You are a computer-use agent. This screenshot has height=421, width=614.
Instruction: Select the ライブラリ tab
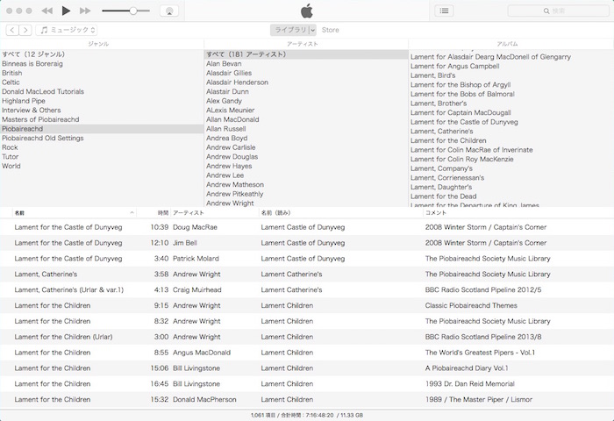[x=289, y=30]
